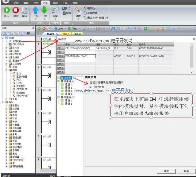
Task: Click the 上传 upload arrow icon
Action: tap(36, 10)
